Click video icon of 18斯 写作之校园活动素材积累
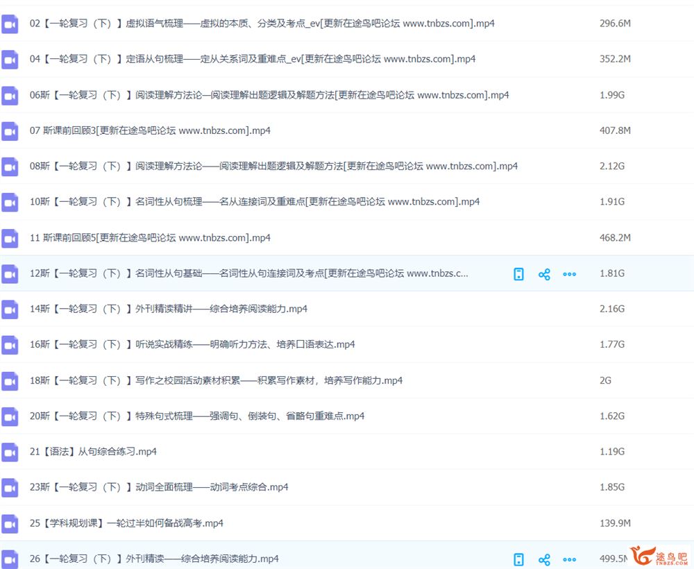The height and width of the screenshot is (569, 694). pyautogui.click(x=10, y=381)
